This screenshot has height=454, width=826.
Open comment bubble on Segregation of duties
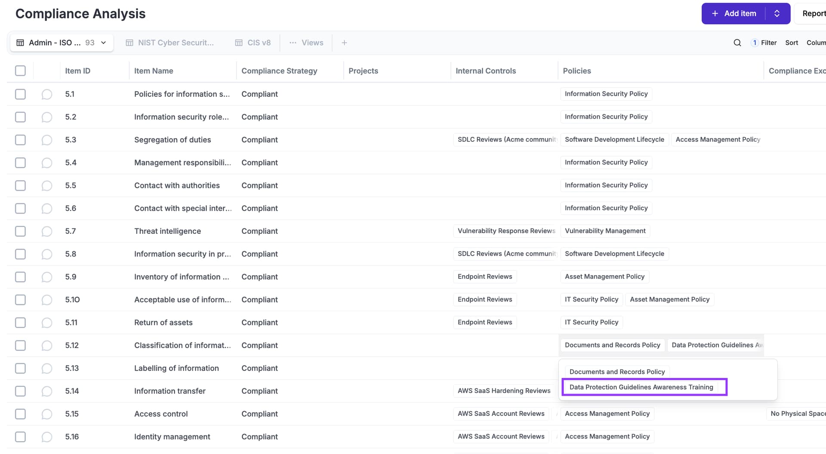pyautogui.click(x=46, y=140)
